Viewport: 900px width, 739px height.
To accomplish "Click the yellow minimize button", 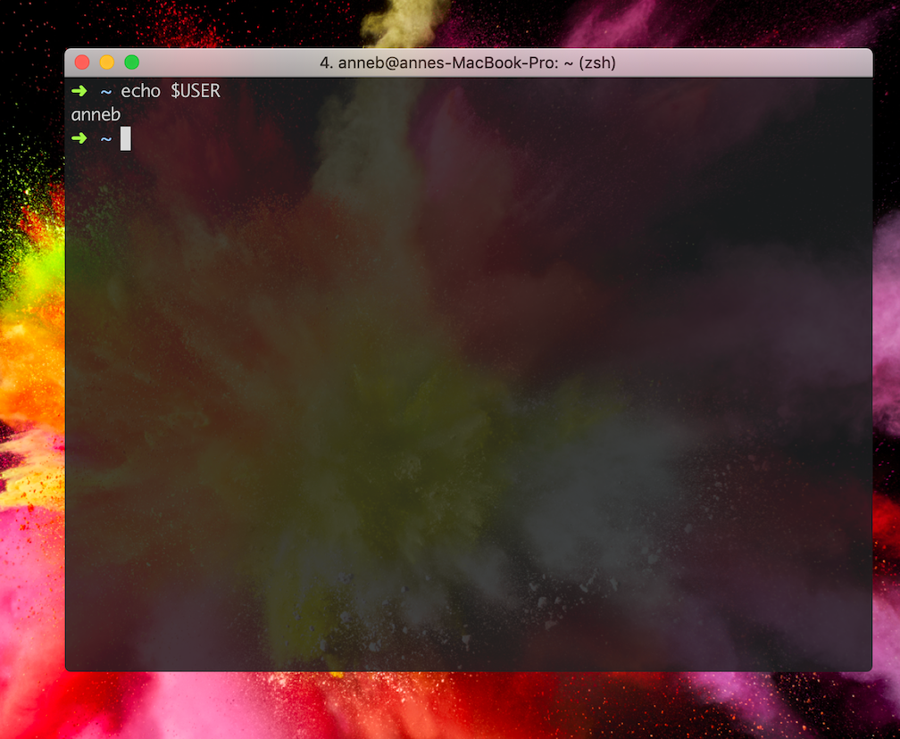I will [106, 62].
